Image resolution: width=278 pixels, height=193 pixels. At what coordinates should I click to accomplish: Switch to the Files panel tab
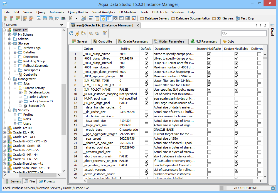tap(30, 181)
